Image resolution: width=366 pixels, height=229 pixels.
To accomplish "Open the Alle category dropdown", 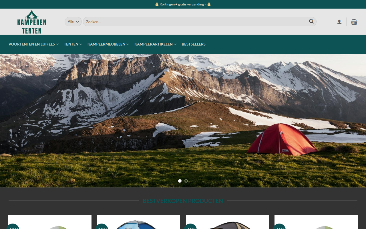I will point(73,22).
